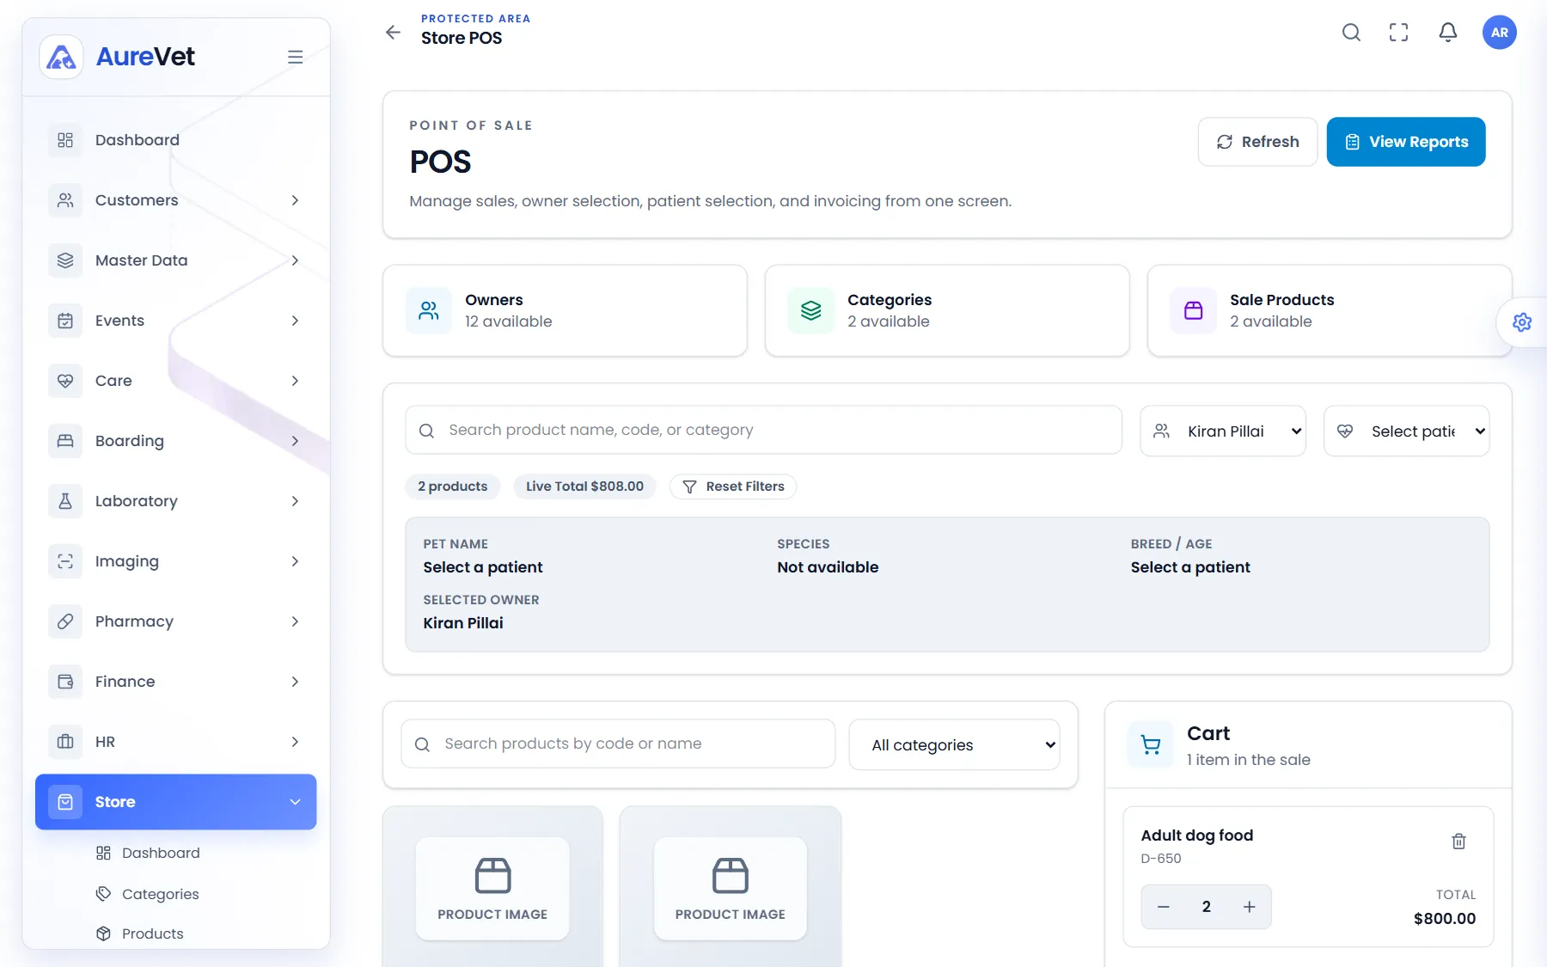Open Dashboard in main sidebar

click(x=176, y=140)
